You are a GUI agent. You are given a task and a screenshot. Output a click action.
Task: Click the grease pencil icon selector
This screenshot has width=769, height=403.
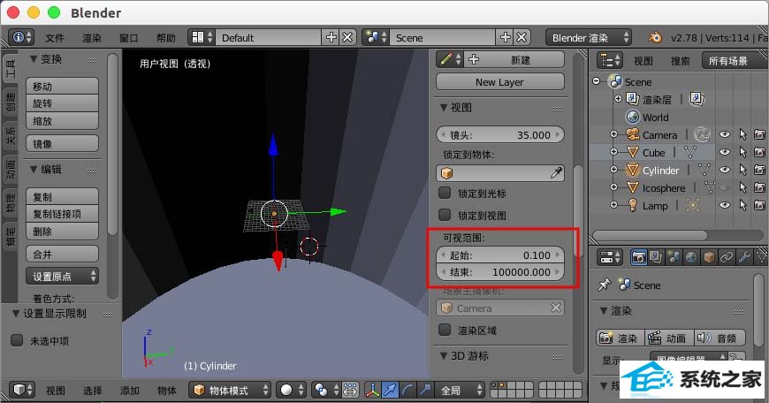click(450, 60)
